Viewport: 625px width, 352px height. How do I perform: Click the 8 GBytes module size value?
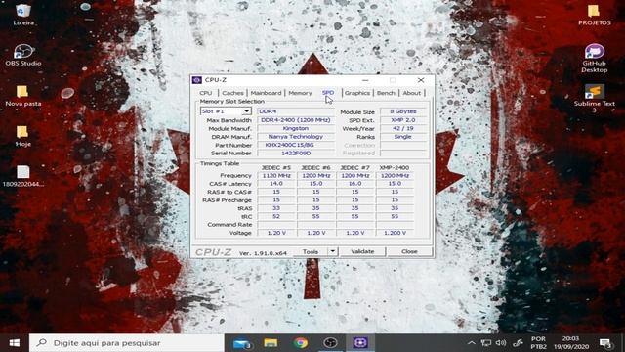403,111
